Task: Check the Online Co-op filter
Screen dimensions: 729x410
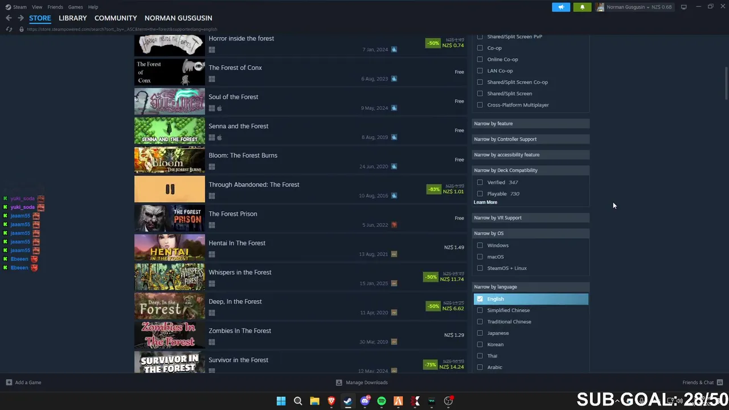Action: 480,59
